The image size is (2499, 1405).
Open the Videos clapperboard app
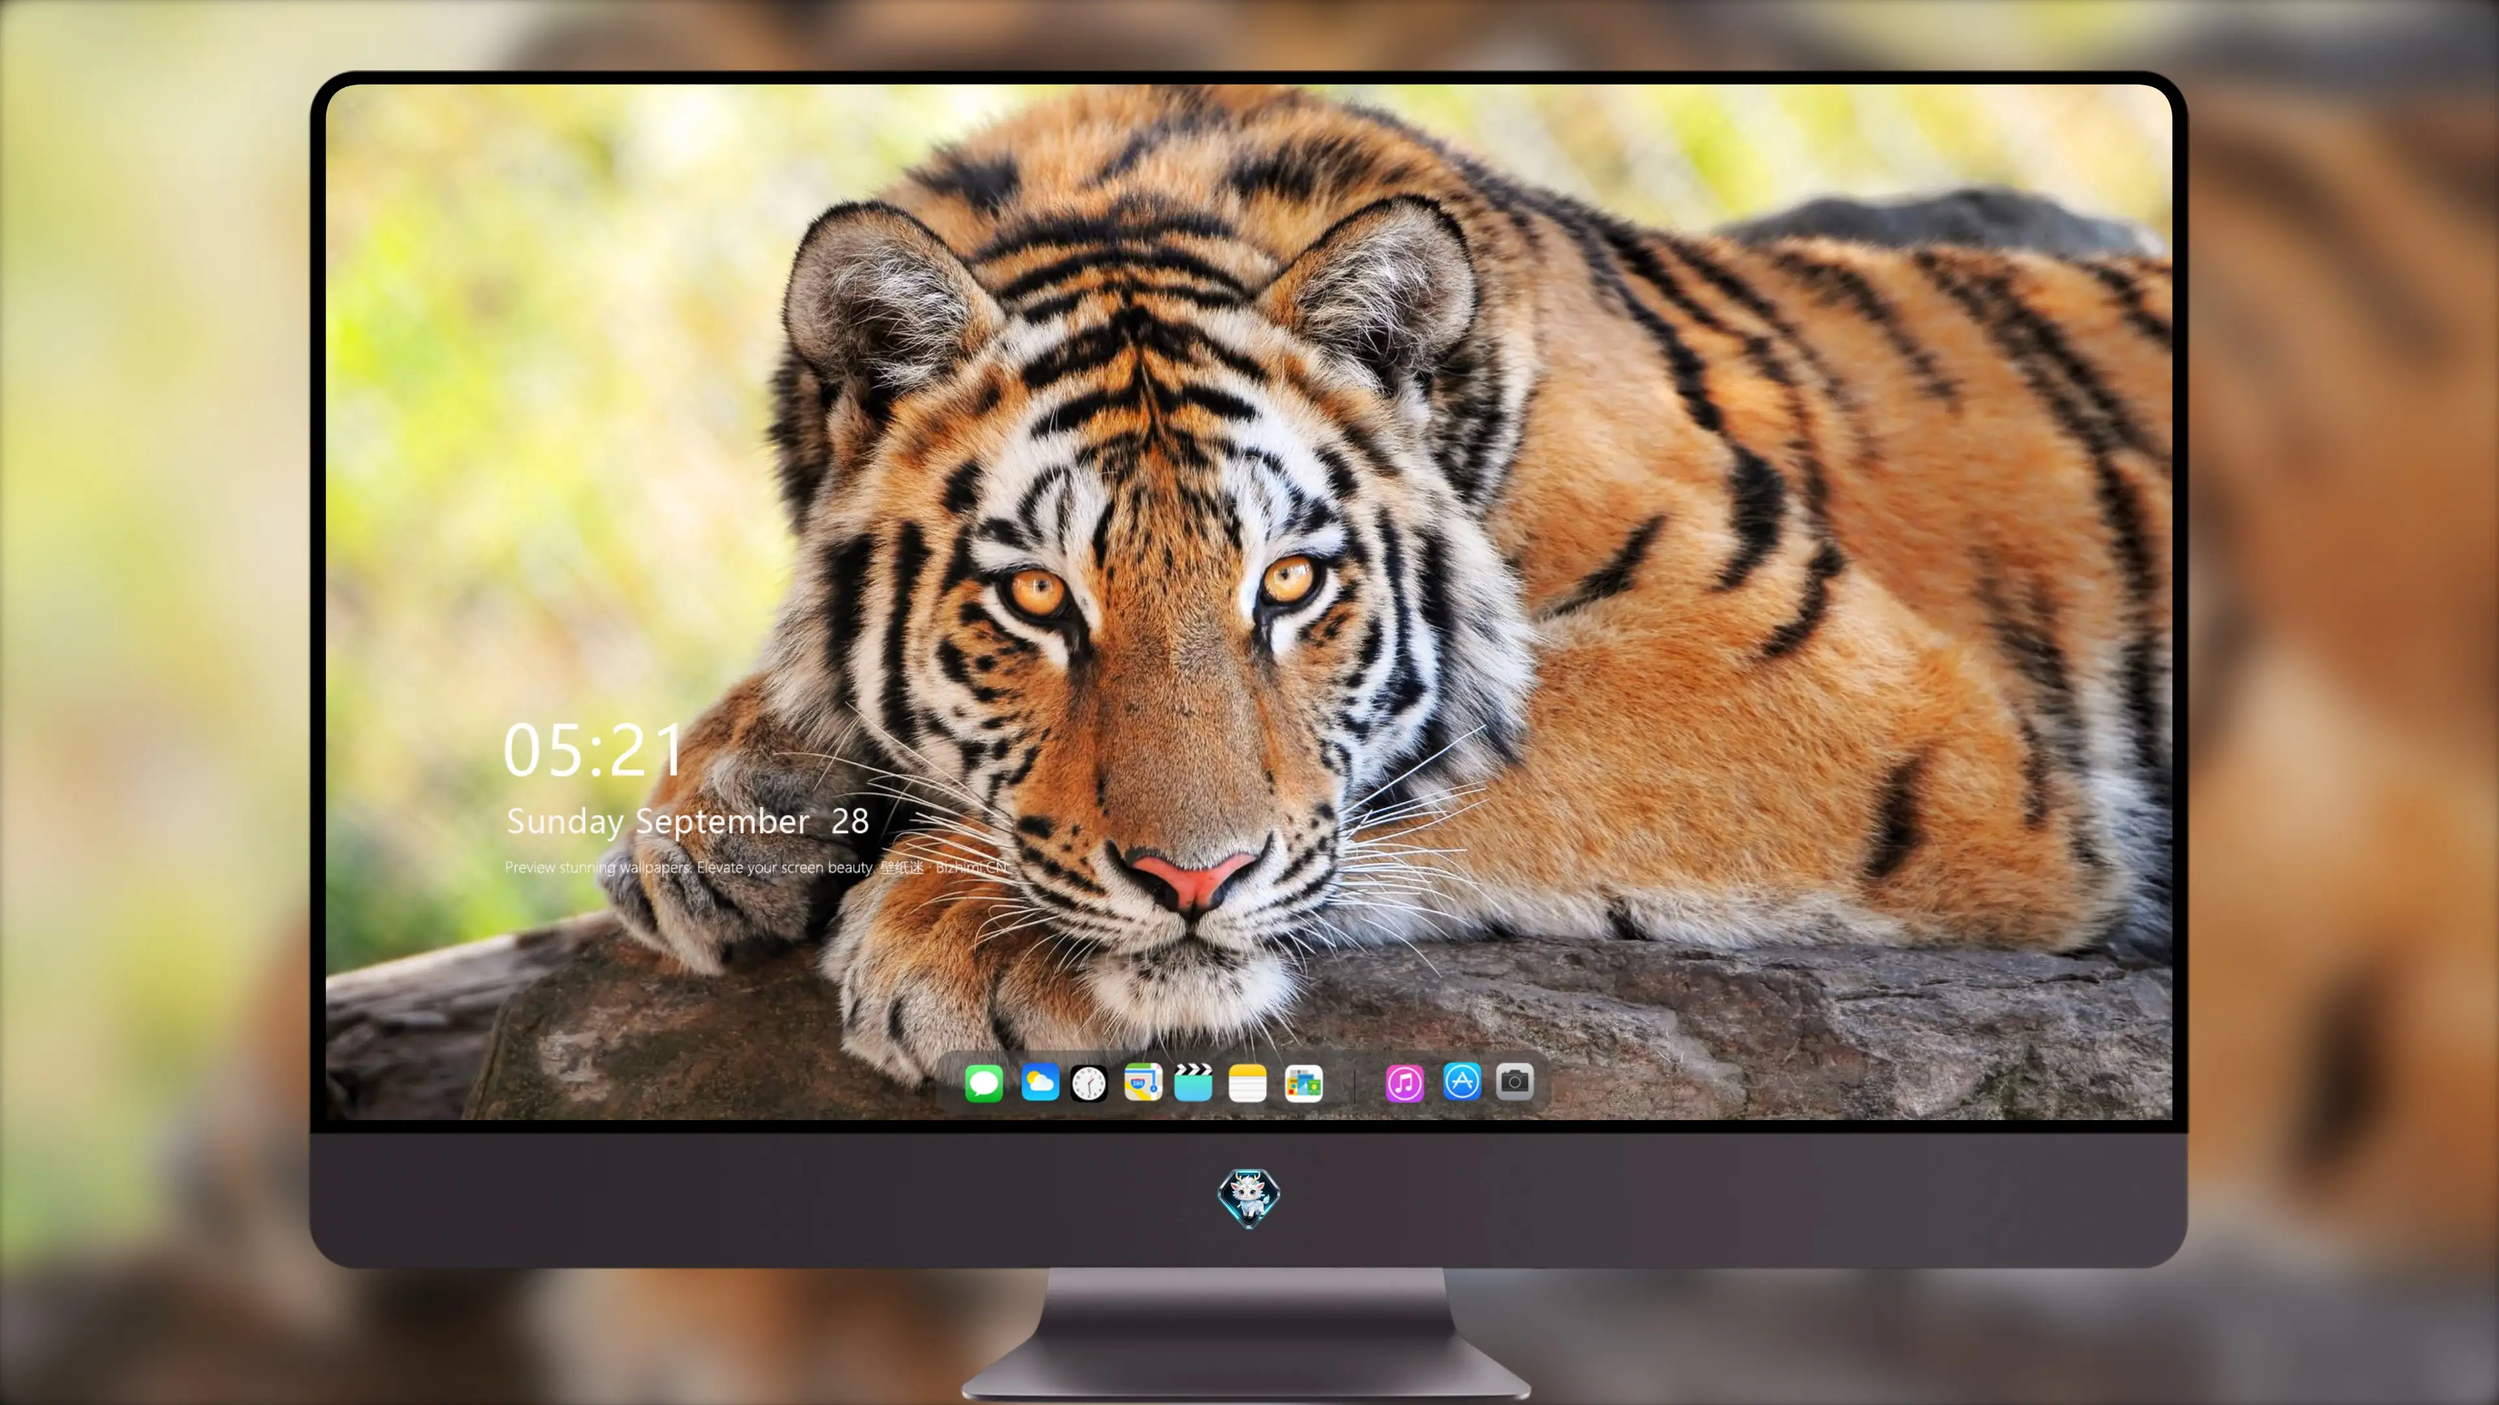coord(1194,1082)
